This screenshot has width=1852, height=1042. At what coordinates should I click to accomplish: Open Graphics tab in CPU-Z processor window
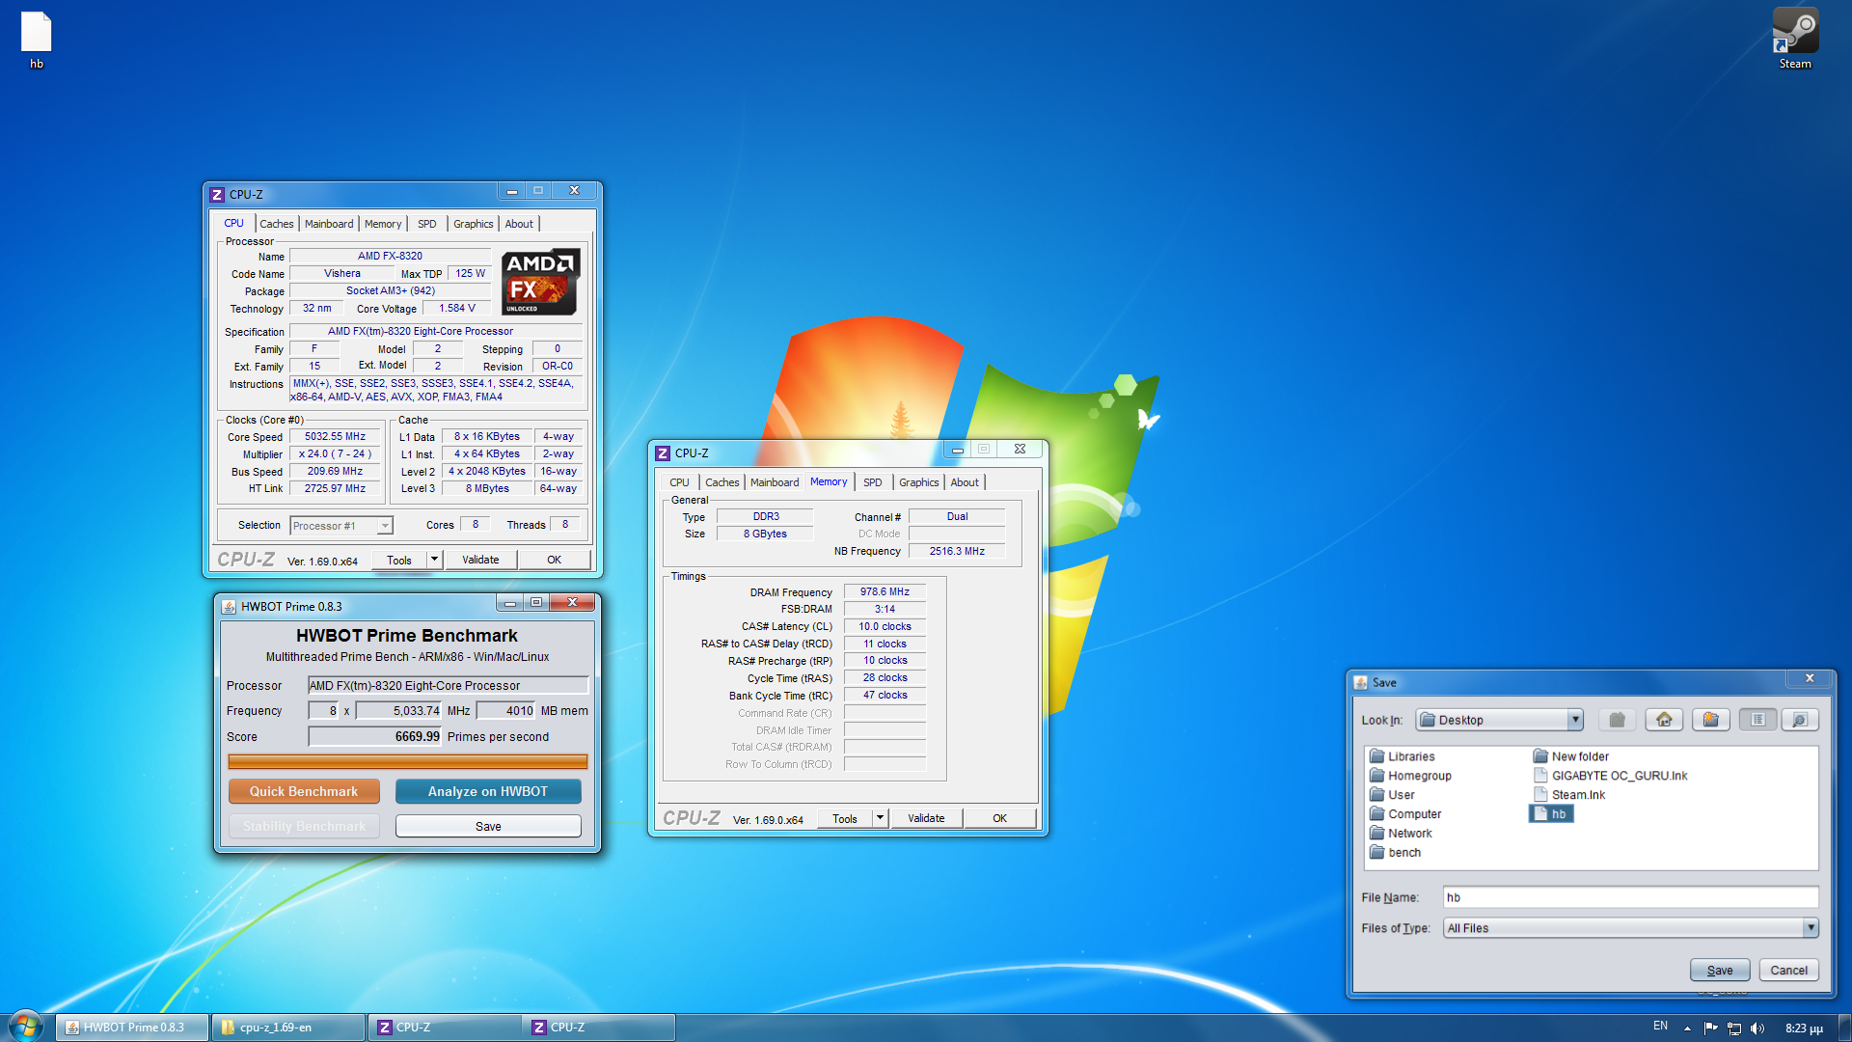(474, 224)
